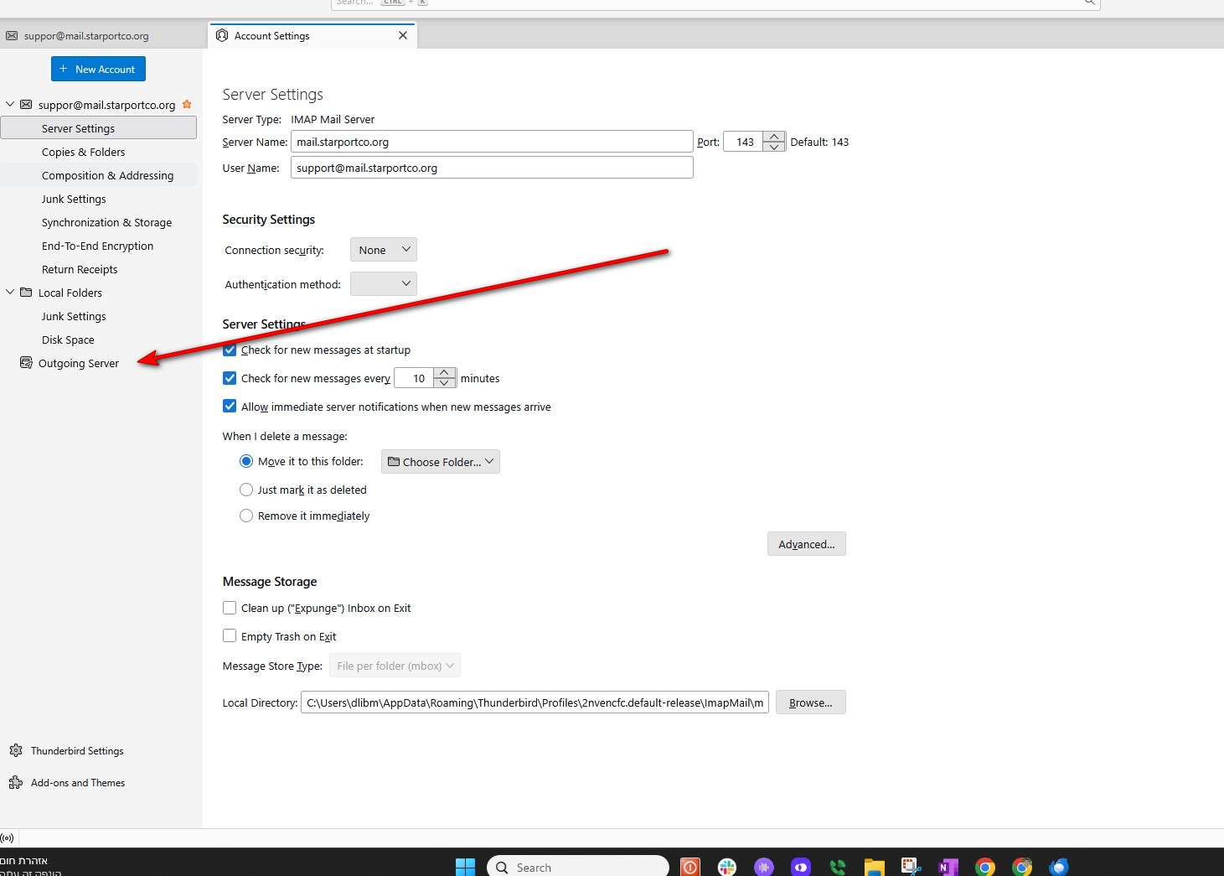The height and width of the screenshot is (876, 1224).
Task: Toggle Check for new messages every interval
Action: [230, 378]
